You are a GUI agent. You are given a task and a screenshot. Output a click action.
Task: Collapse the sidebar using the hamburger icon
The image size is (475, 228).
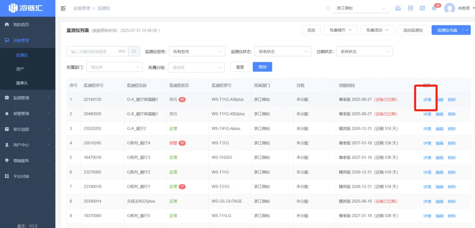pos(63,8)
